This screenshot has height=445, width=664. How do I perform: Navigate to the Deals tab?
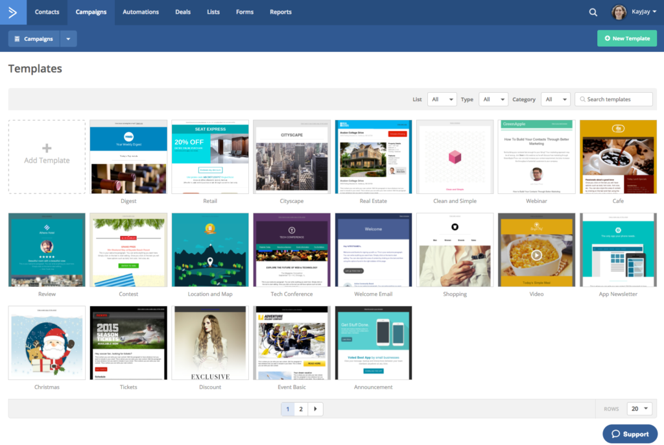[182, 12]
